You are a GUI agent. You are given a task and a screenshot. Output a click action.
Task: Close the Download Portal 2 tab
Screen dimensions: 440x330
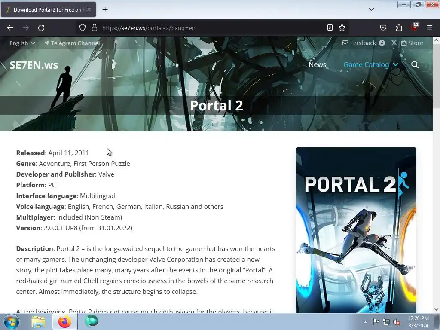tap(89, 9)
